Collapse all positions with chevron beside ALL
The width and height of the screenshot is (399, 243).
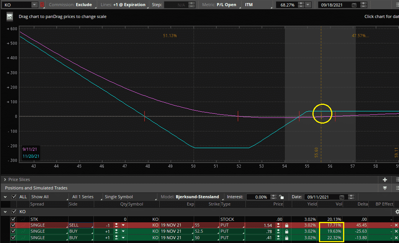pos(5,197)
